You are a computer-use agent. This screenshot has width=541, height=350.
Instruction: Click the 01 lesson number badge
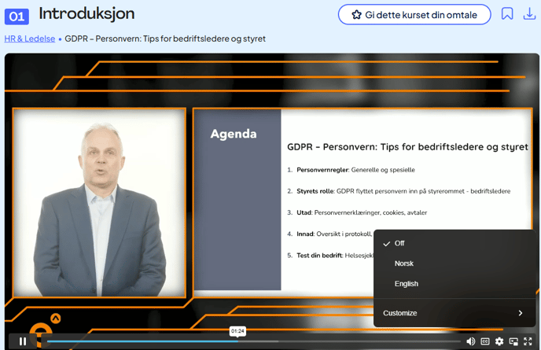17,16
